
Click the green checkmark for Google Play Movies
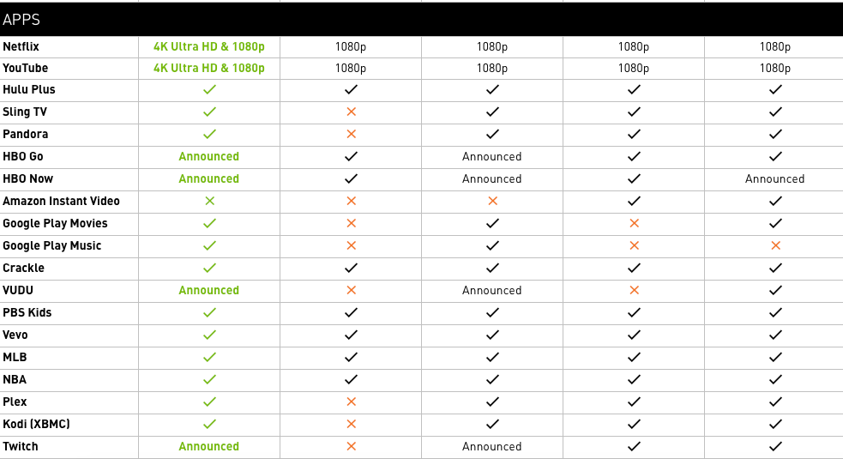[x=209, y=223]
